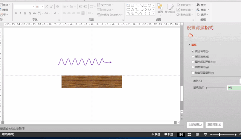Toggle 批注 comments pane in status bar
241x139 pixels.
(169, 134)
